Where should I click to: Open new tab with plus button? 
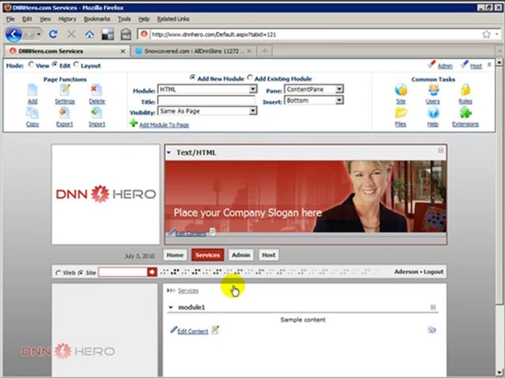coord(265,51)
